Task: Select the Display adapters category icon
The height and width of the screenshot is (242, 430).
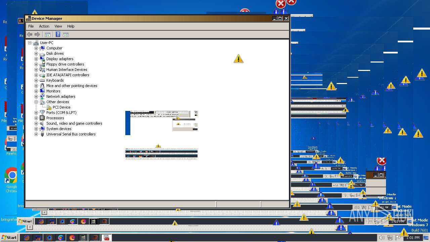Action: 42,59
